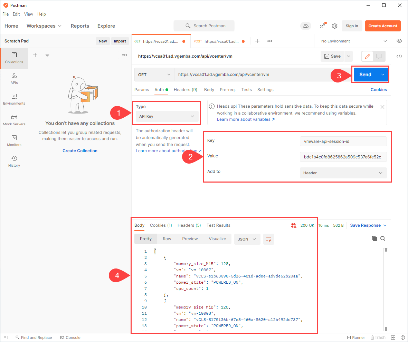The image size is (408, 342).
Task: Open the JSON response format dropdown
Action: (x=247, y=239)
